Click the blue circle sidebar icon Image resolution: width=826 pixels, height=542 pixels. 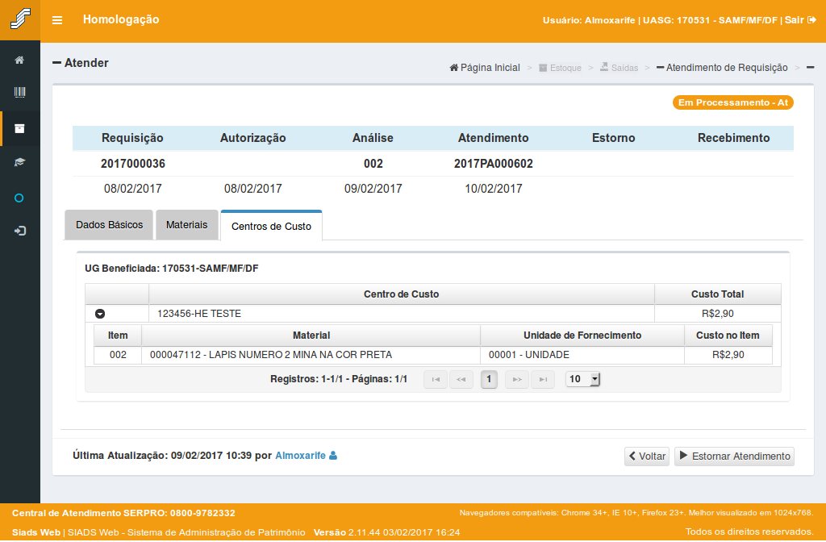(x=19, y=198)
